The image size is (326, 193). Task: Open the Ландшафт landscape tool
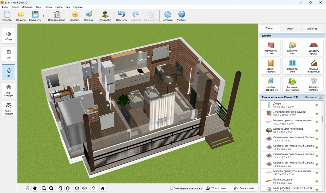105,17
